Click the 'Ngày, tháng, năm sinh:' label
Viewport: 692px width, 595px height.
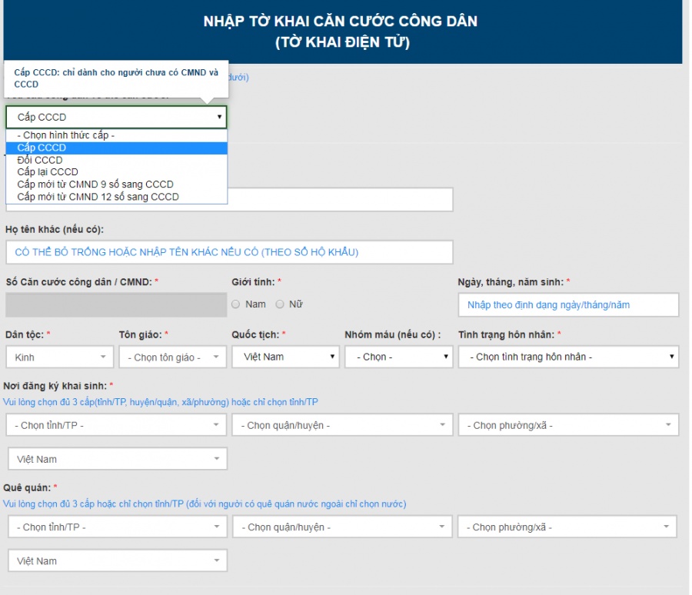click(511, 282)
